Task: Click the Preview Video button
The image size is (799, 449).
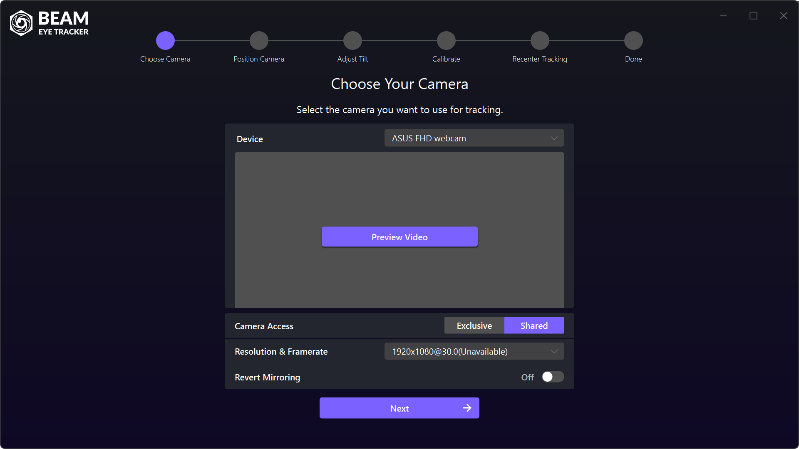Action: (x=399, y=237)
